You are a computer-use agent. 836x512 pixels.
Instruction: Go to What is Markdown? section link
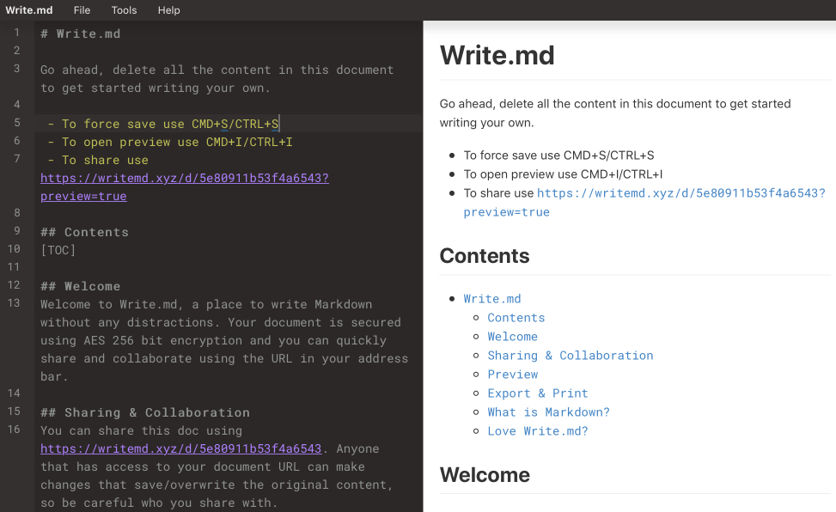pyautogui.click(x=548, y=412)
